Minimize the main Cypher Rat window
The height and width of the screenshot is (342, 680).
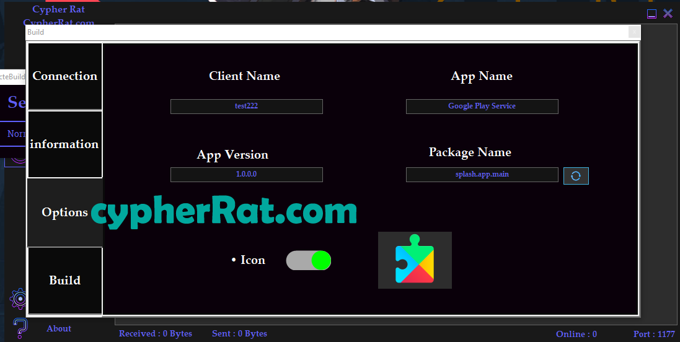tap(651, 14)
